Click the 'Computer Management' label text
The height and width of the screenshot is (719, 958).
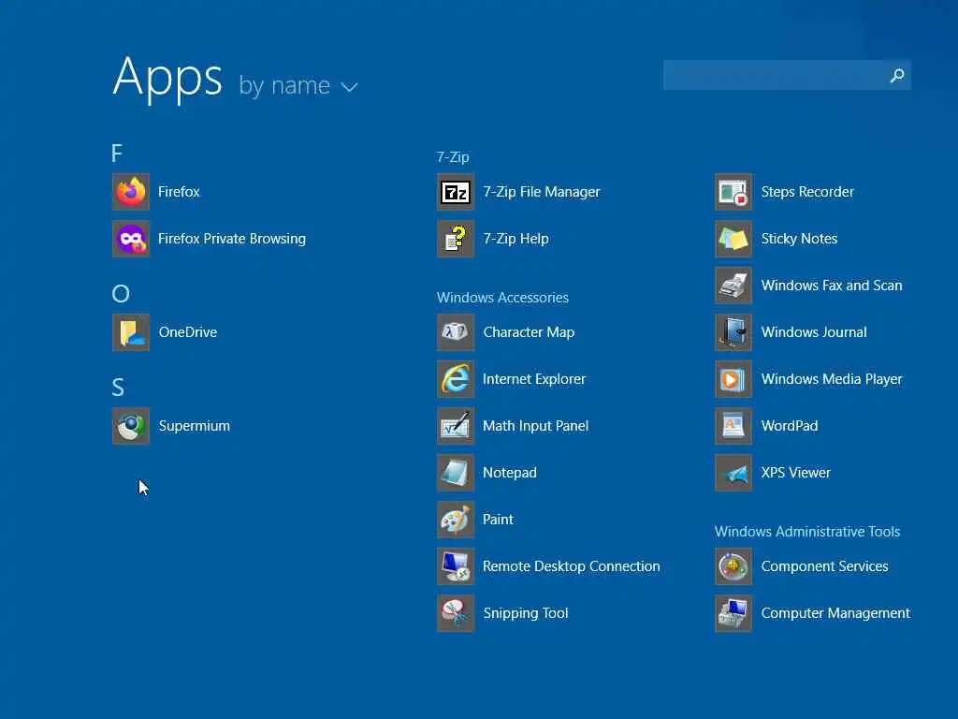(x=835, y=613)
